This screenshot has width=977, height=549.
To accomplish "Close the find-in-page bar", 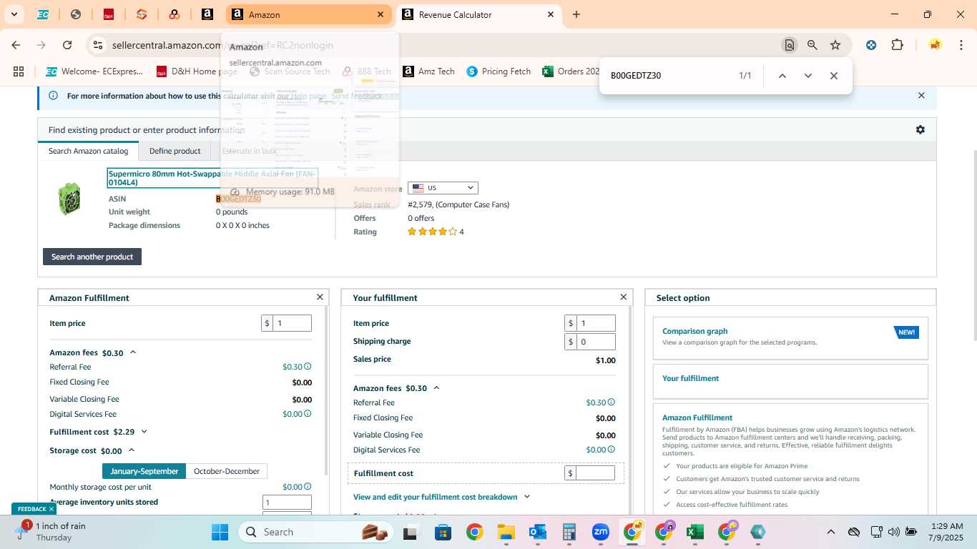I will click(834, 76).
